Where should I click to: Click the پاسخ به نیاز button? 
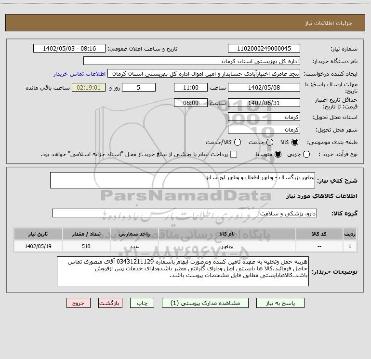click(x=280, y=303)
